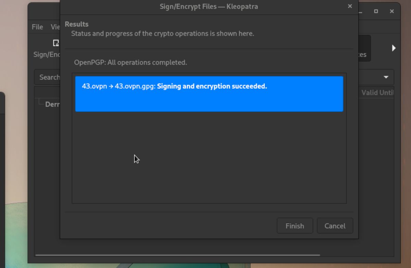Cancel the Sign/Encrypt dialog
Screen dimensions: 411x268
point(335,226)
